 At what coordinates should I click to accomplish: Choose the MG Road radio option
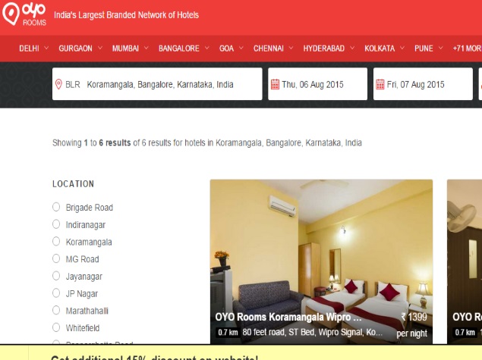56,259
